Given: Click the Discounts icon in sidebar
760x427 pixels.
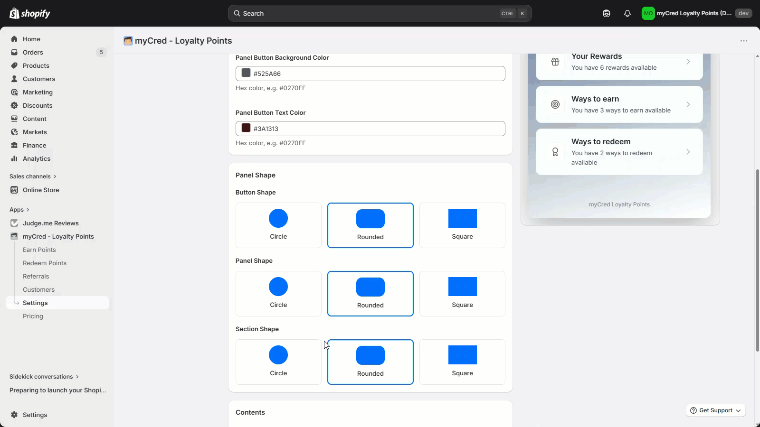Looking at the screenshot, I should point(14,105).
